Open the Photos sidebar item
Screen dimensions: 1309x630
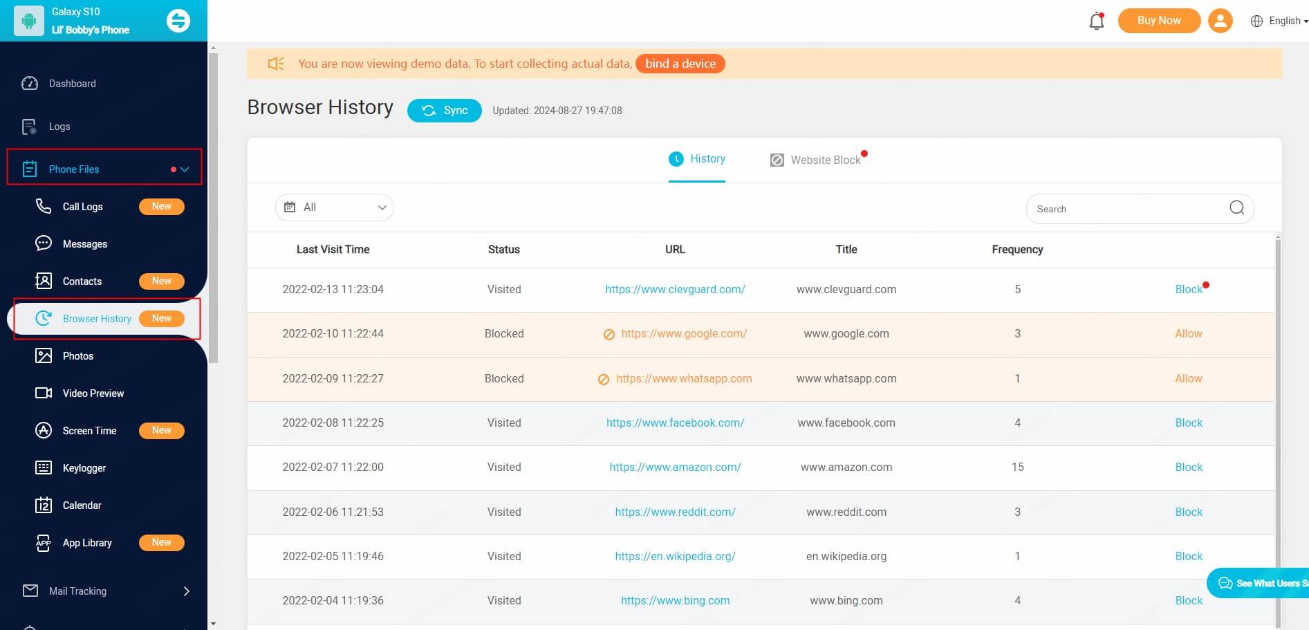77,356
